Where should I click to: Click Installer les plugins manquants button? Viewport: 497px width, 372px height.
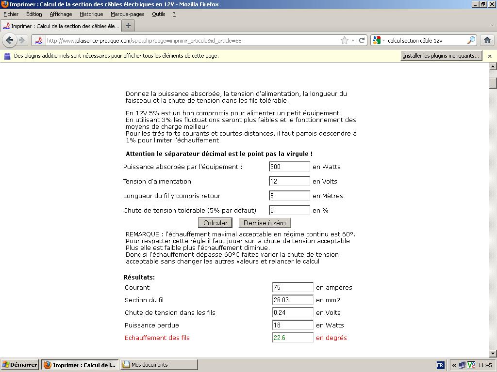441,56
